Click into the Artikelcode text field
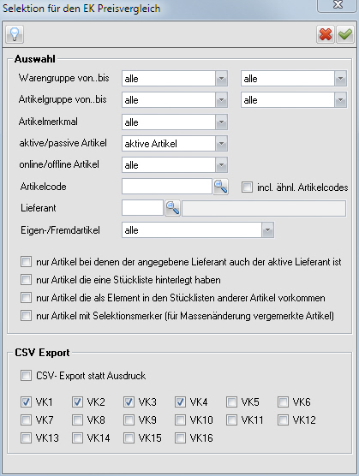The width and height of the screenshot is (359, 476). coord(167,187)
